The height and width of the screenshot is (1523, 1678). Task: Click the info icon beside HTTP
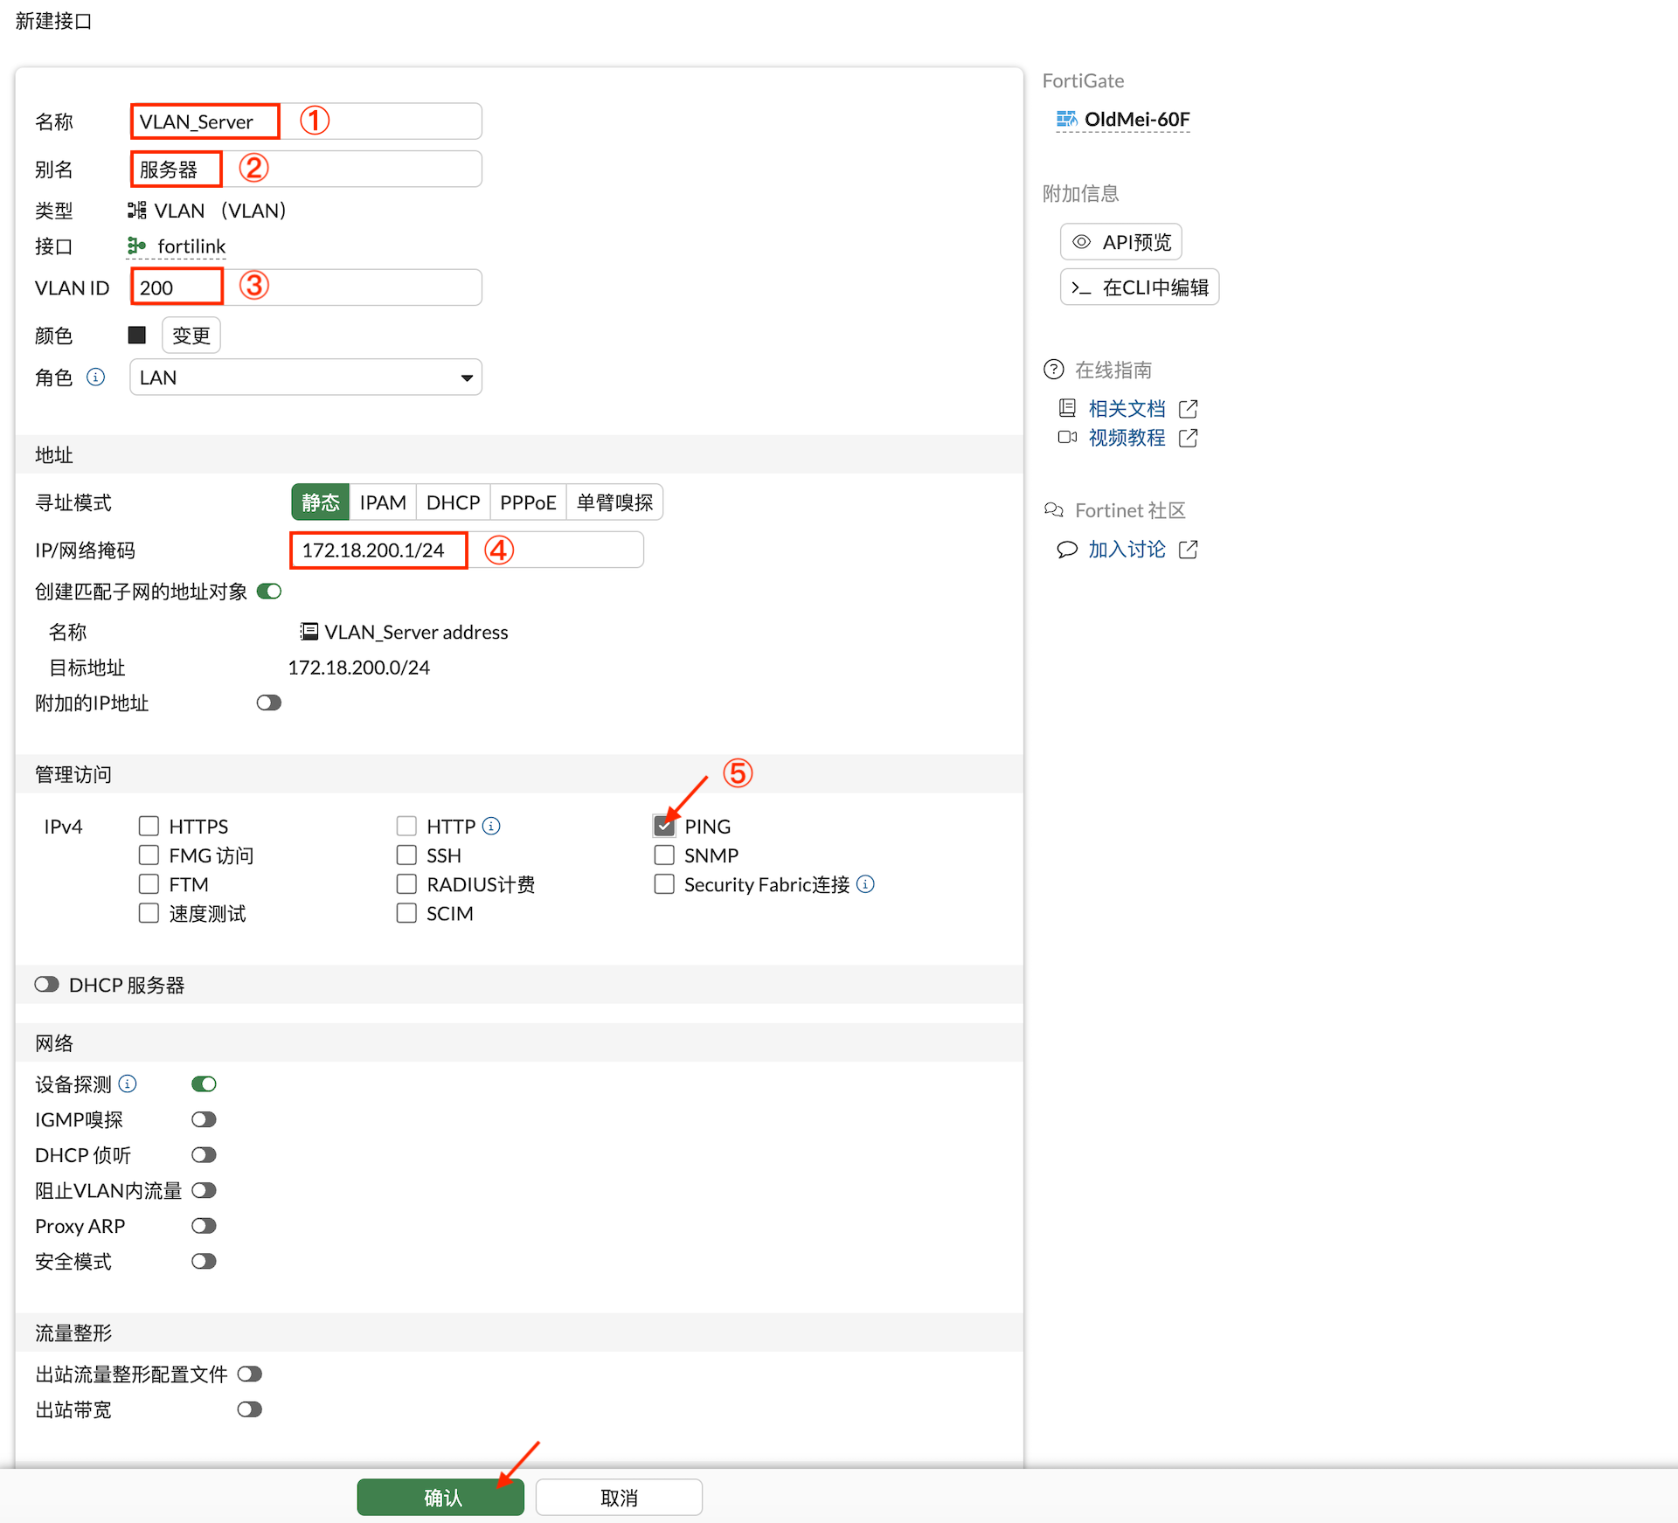tap(491, 826)
